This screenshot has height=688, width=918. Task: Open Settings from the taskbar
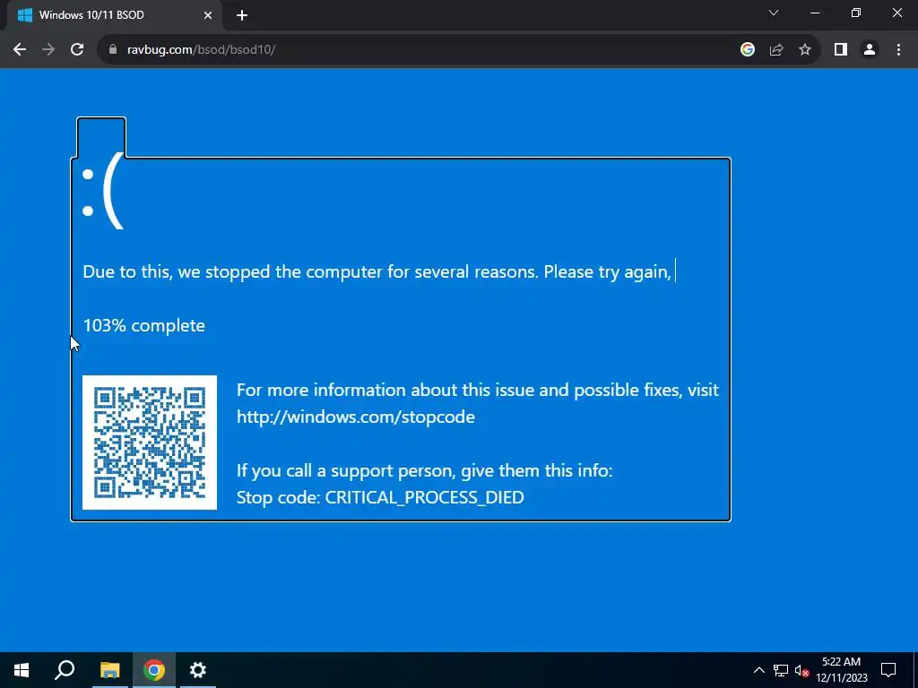[x=198, y=670]
